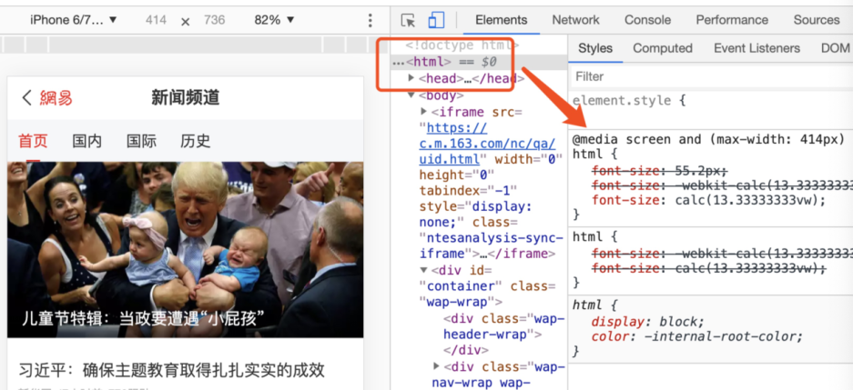Switch to the Elements tab
The image size is (853, 390).
click(501, 20)
